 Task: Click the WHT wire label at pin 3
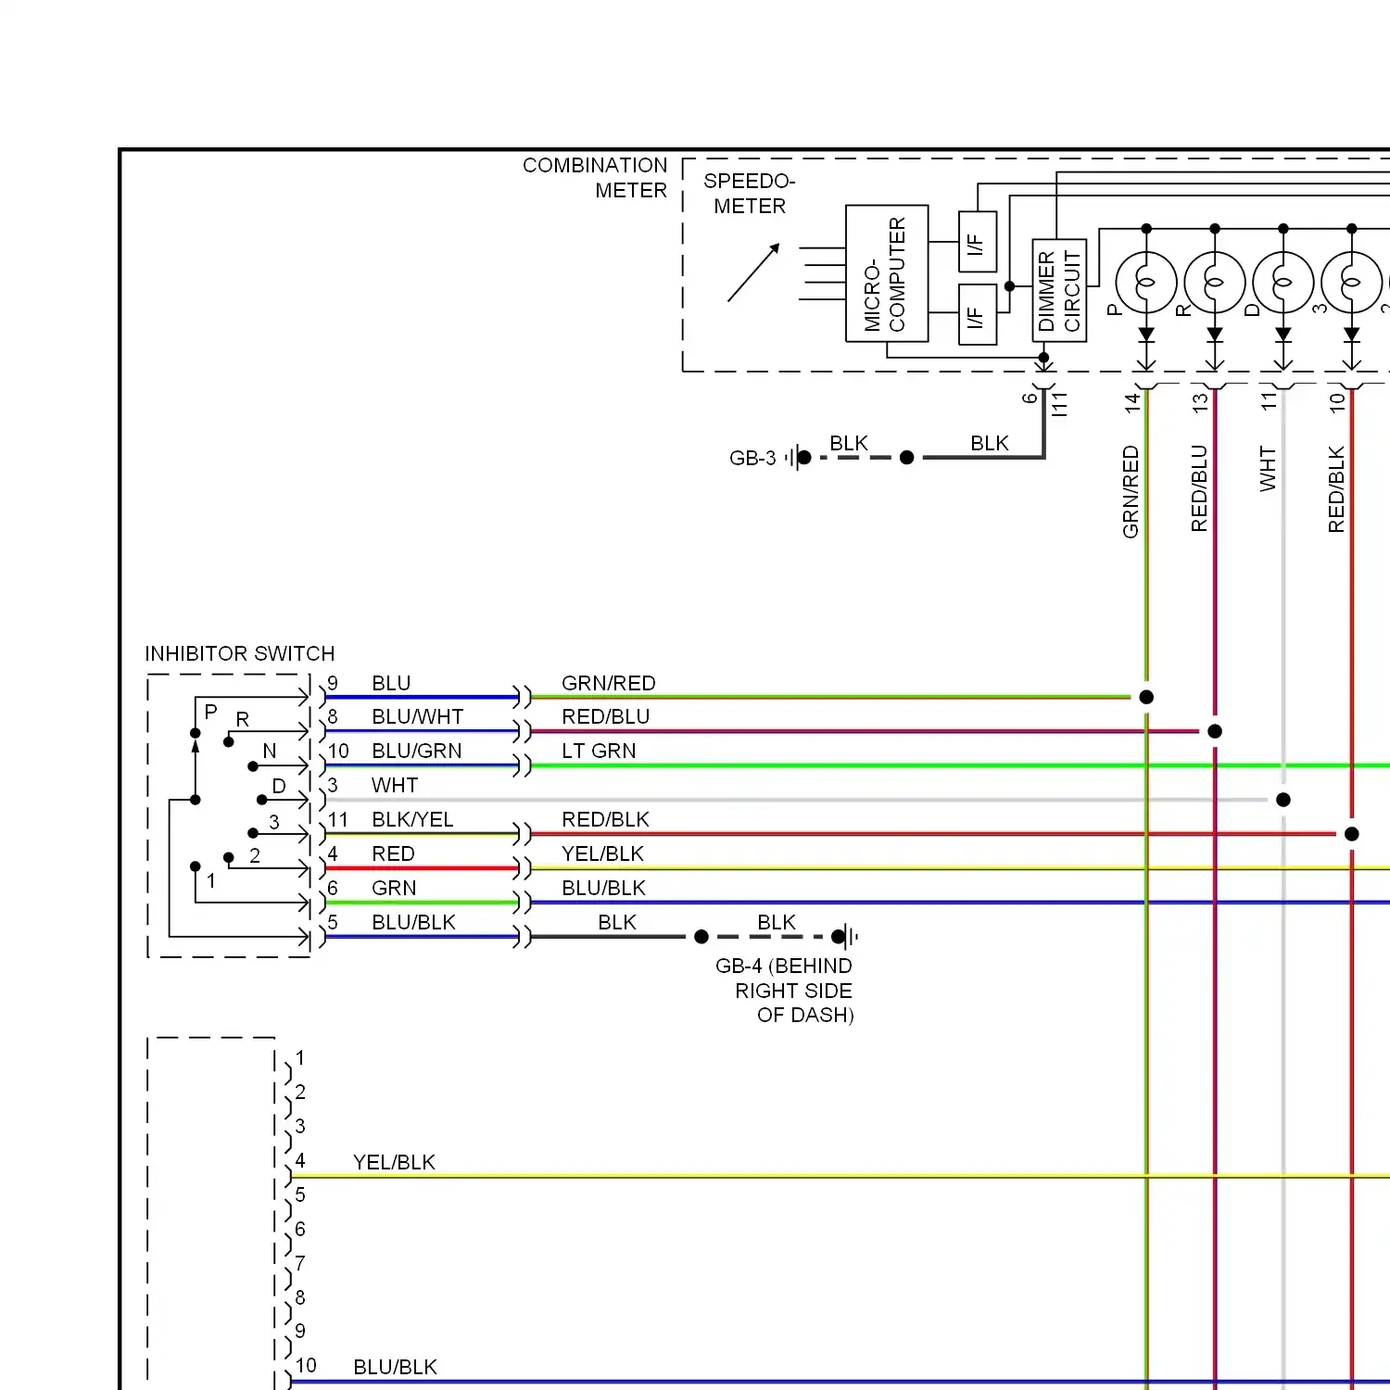(x=395, y=786)
